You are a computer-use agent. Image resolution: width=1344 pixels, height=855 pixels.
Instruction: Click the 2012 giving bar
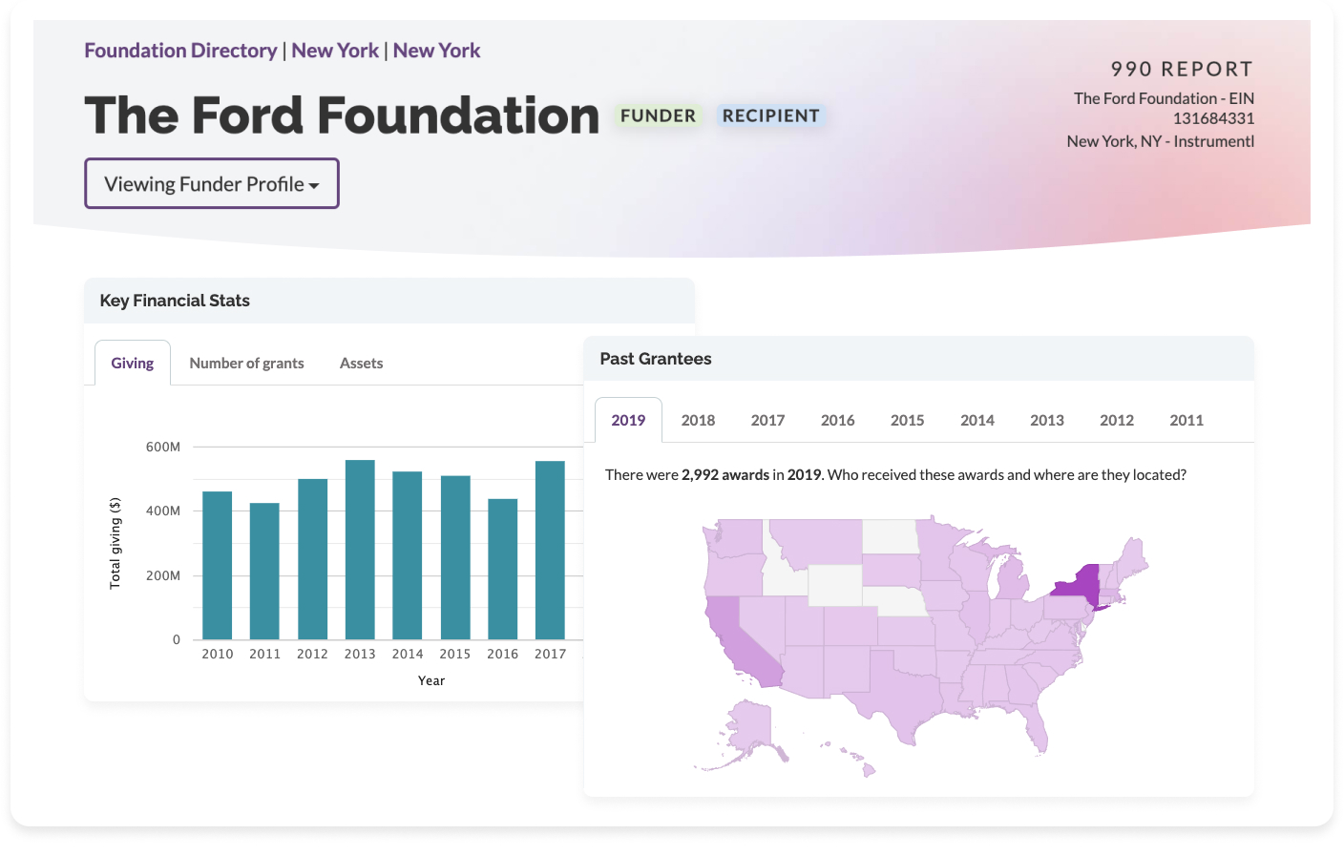click(x=312, y=559)
